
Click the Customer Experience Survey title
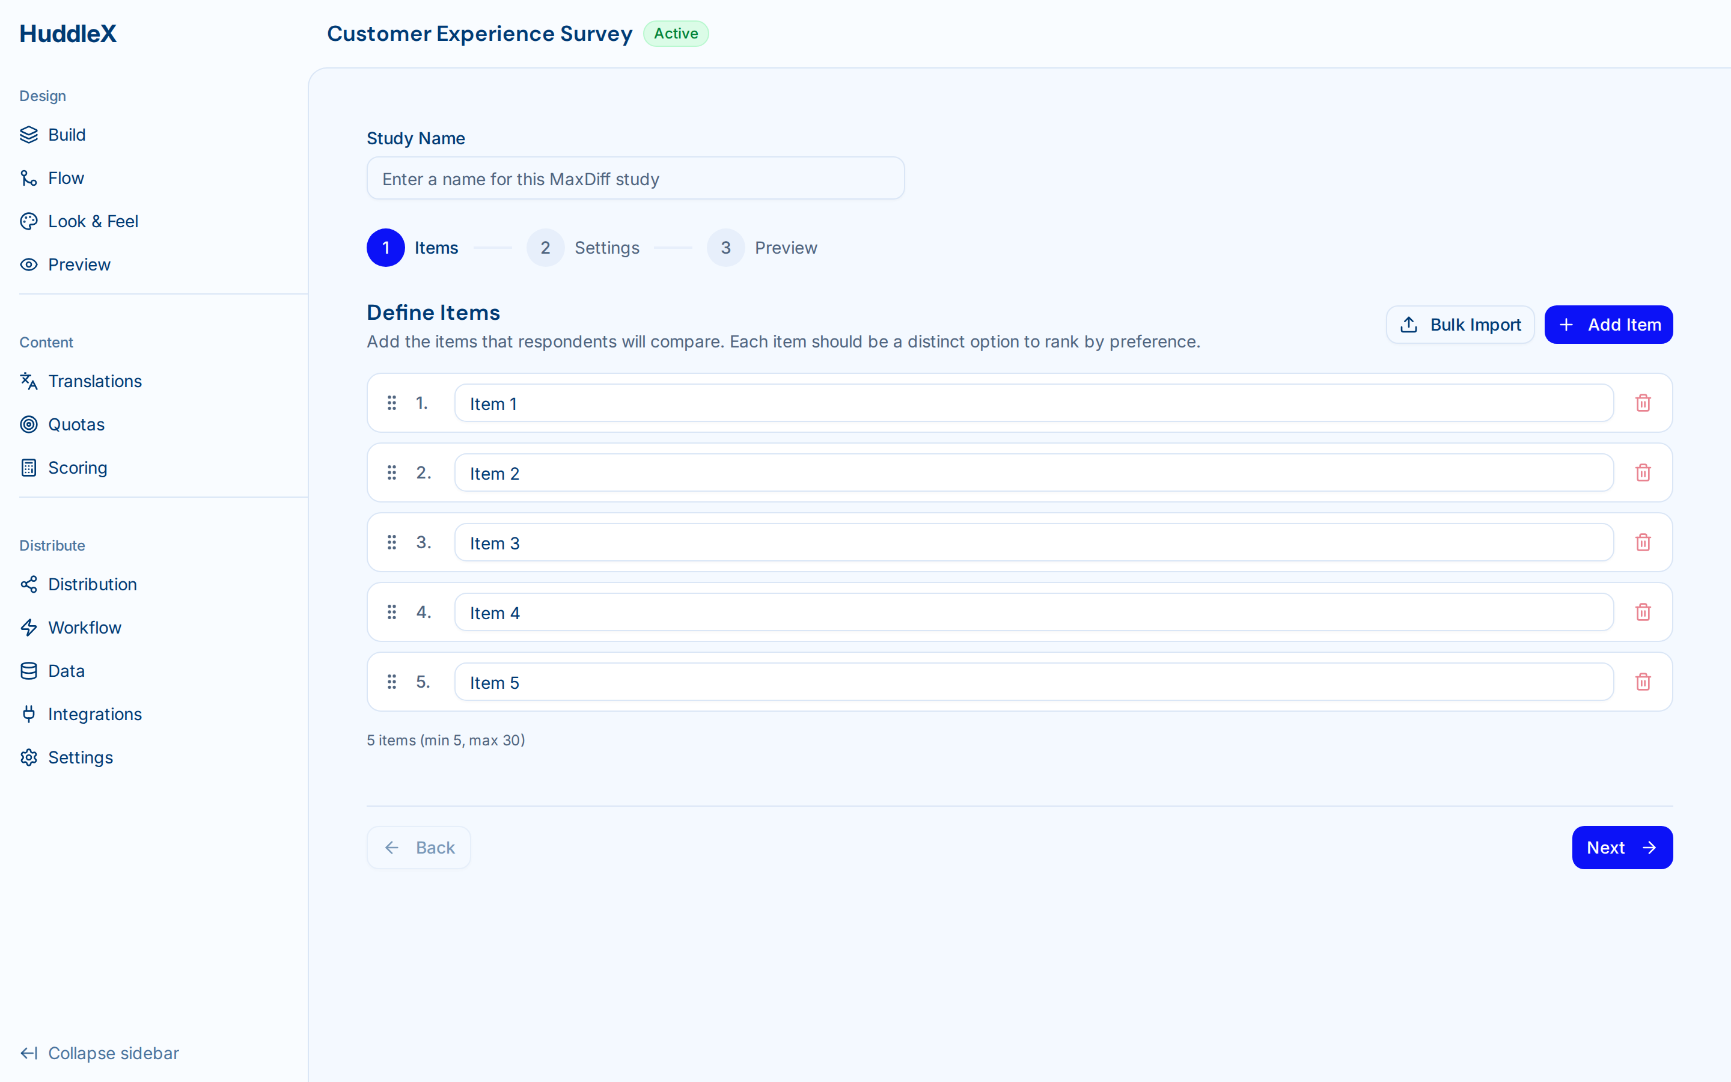pyautogui.click(x=479, y=34)
